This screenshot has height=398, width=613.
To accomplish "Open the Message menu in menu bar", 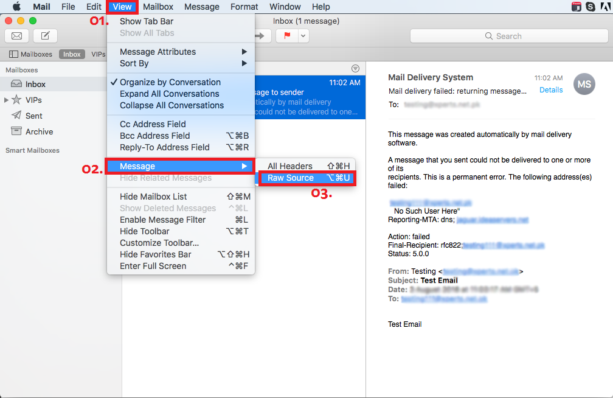I will [202, 7].
